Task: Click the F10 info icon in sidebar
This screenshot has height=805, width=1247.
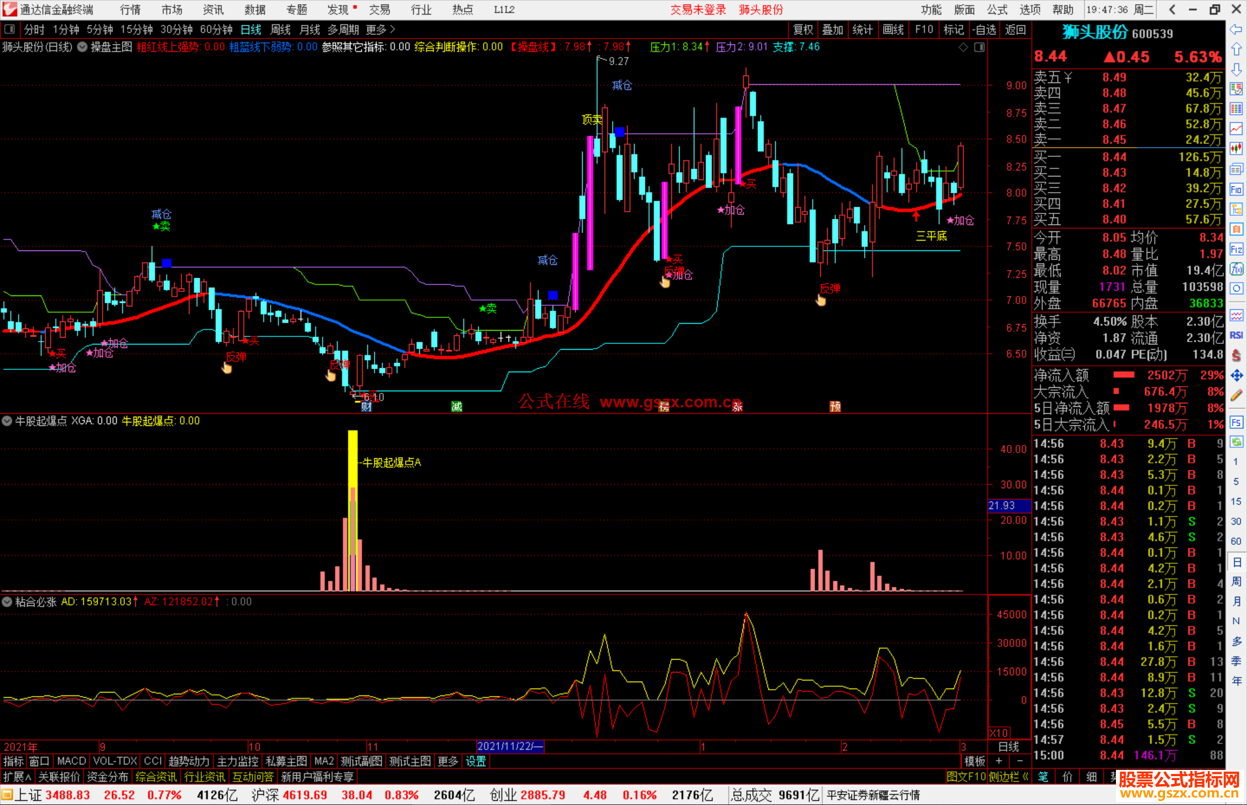Action: pyautogui.click(x=1236, y=189)
